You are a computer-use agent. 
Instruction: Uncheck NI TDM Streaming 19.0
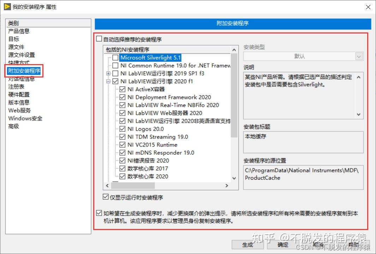coord(122,137)
